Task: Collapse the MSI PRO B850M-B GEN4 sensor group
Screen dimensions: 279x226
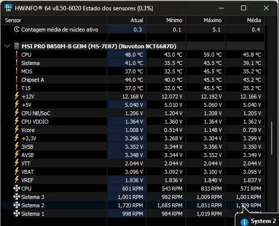Action: (7, 46)
